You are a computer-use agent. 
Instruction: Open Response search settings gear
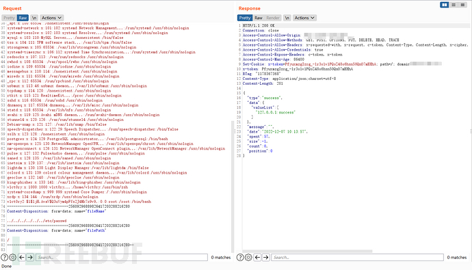248,258
